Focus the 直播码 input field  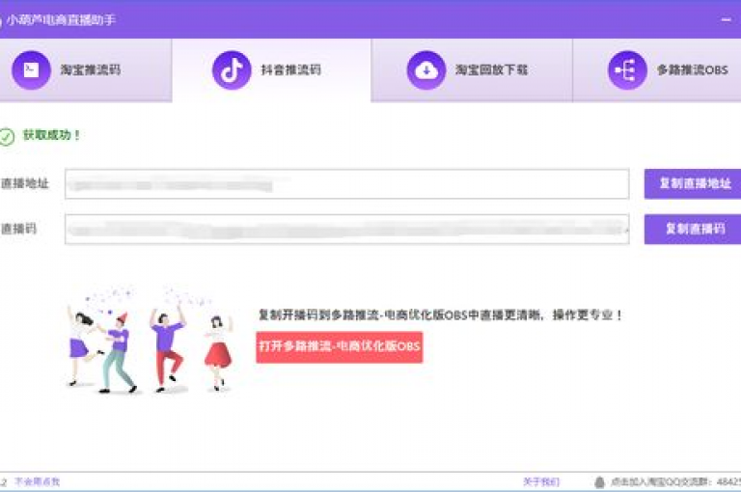(347, 230)
